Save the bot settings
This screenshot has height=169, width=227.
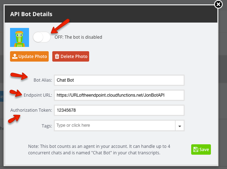(x=201, y=149)
